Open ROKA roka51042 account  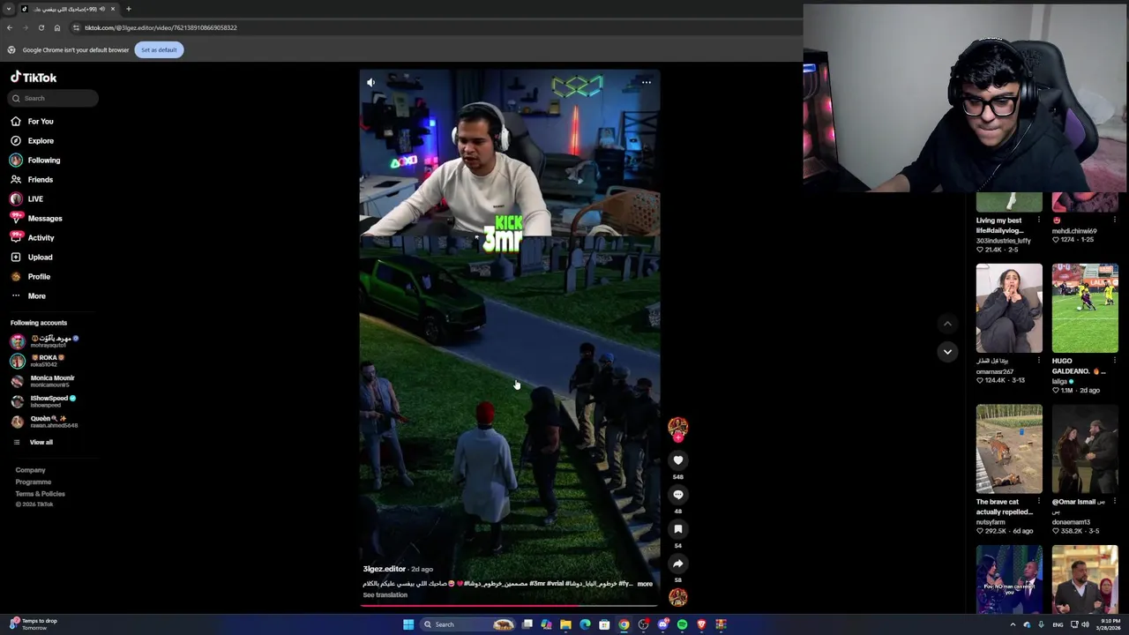click(39, 361)
